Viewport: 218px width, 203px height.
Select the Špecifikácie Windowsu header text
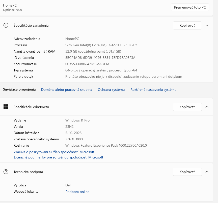pyautogui.click(x=31, y=107)
